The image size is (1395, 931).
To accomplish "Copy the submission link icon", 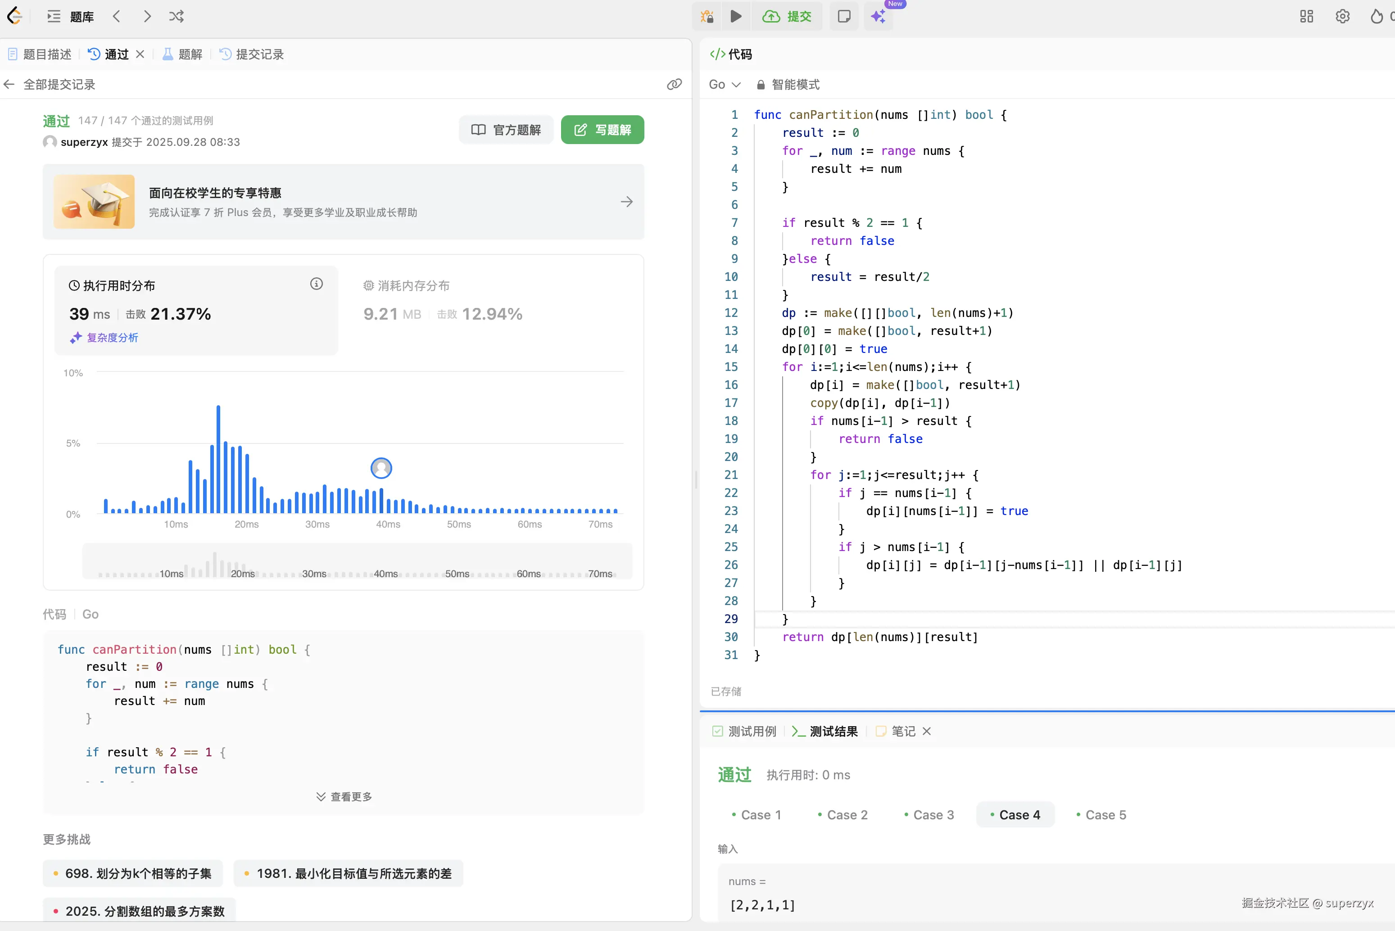I will point(674,84).
